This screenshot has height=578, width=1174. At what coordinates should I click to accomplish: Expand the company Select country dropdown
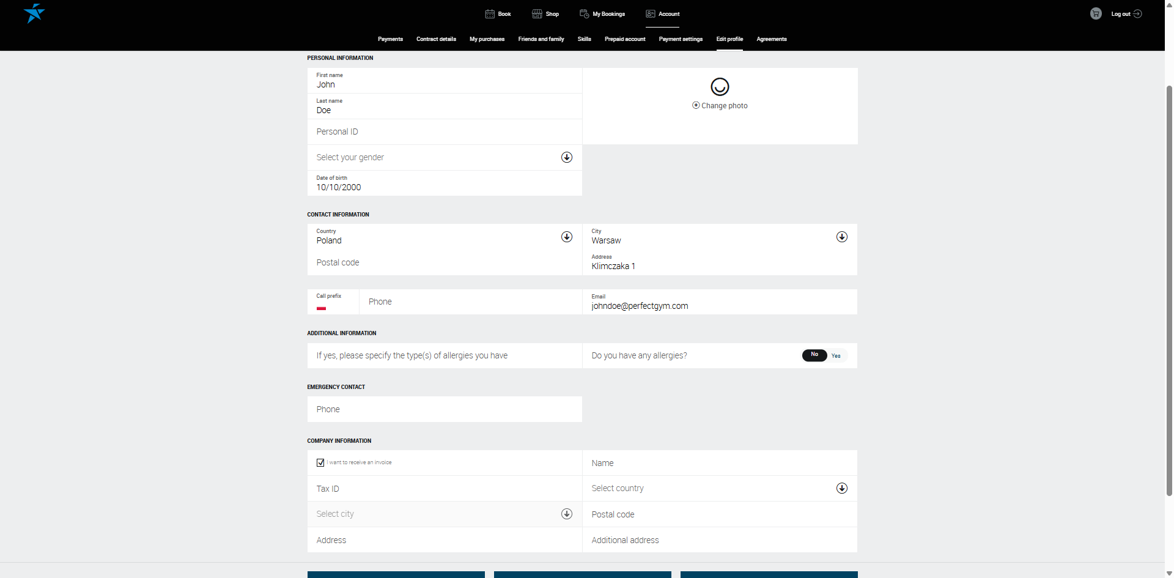click(842, 488)
